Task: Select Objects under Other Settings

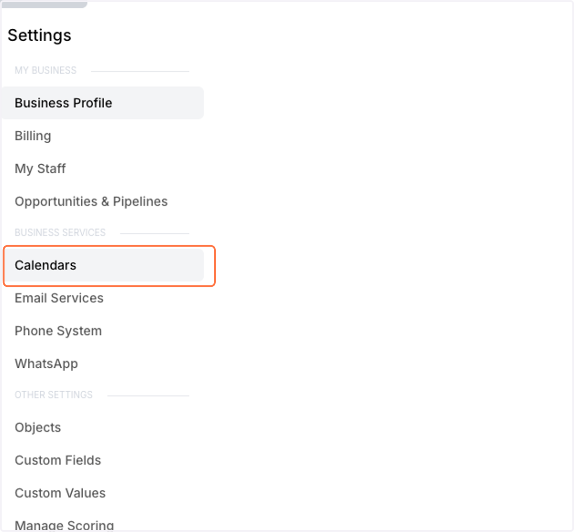Action: pos(38,428)
